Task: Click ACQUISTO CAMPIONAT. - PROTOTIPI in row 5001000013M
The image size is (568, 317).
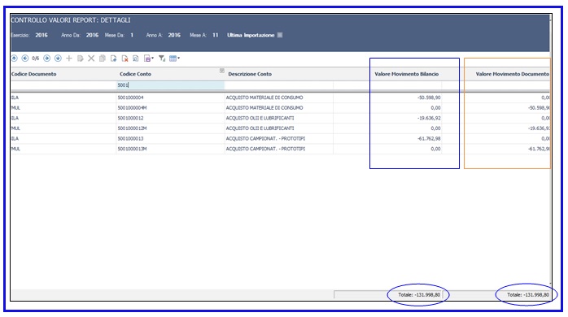Action: coord(265,149)
